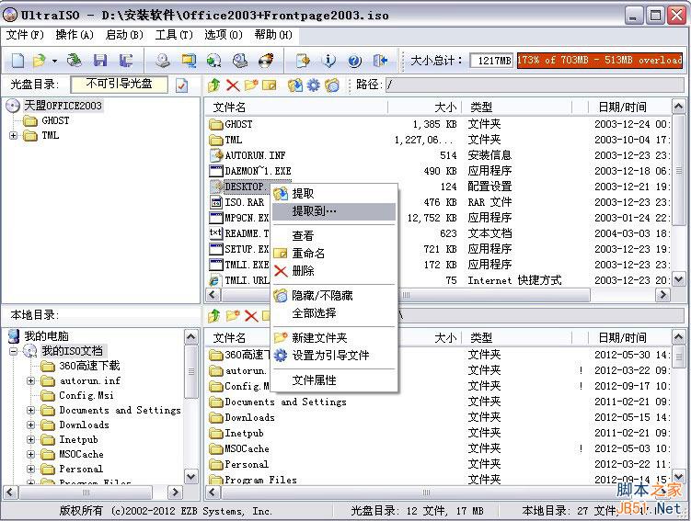This screenshot has height=521, width=691.
Task: Open the 操作(A) menu
Action: pos(75,35)
